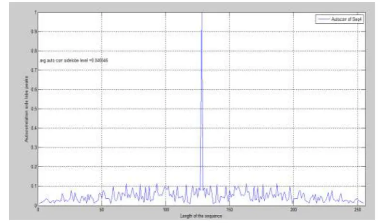
Task: Select the Autocorr of Seq4 legend entry
Action: (x=339, y=19)
